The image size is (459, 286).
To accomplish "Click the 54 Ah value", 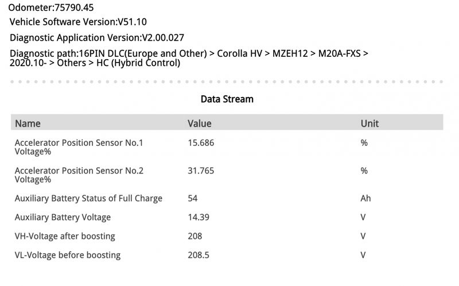I will tap(193, 198).
